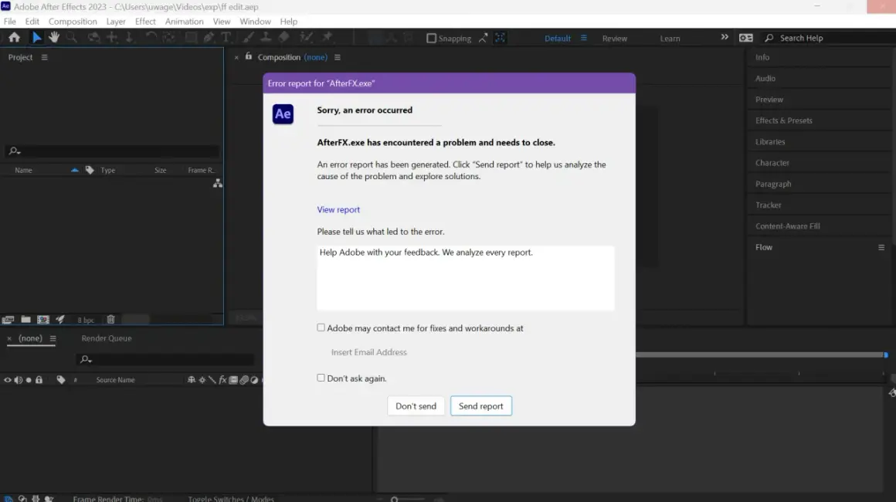896x502 pixels.
Task: Expand the workspace overflow double-chevron
Action: pyautogui.click(x=725, y=37)
